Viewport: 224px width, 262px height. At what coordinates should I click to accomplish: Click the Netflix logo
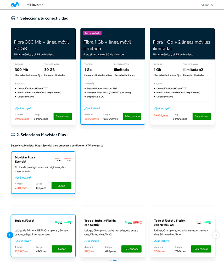click(137, 222)
